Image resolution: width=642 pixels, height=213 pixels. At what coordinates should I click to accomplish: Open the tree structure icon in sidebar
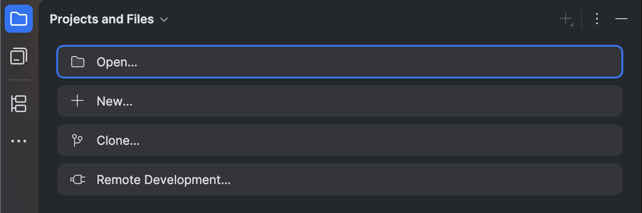(x=19, y=104)
